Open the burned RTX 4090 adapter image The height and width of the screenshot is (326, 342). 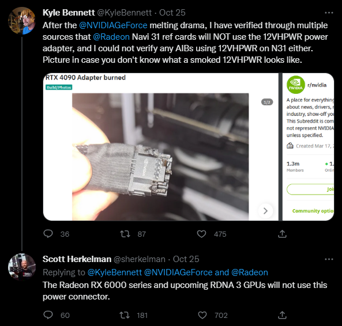tap(160, 157)
